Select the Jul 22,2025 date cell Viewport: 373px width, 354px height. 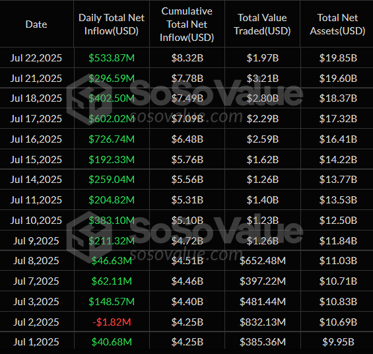[x=36, y=58]
